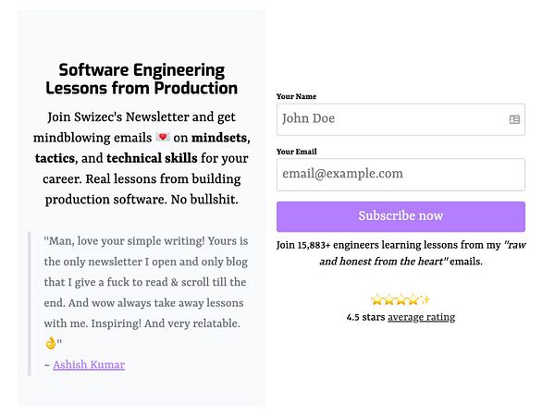555x416 pixels.
Task: Click the fourth gold star icon
Action: pos(413,300)
